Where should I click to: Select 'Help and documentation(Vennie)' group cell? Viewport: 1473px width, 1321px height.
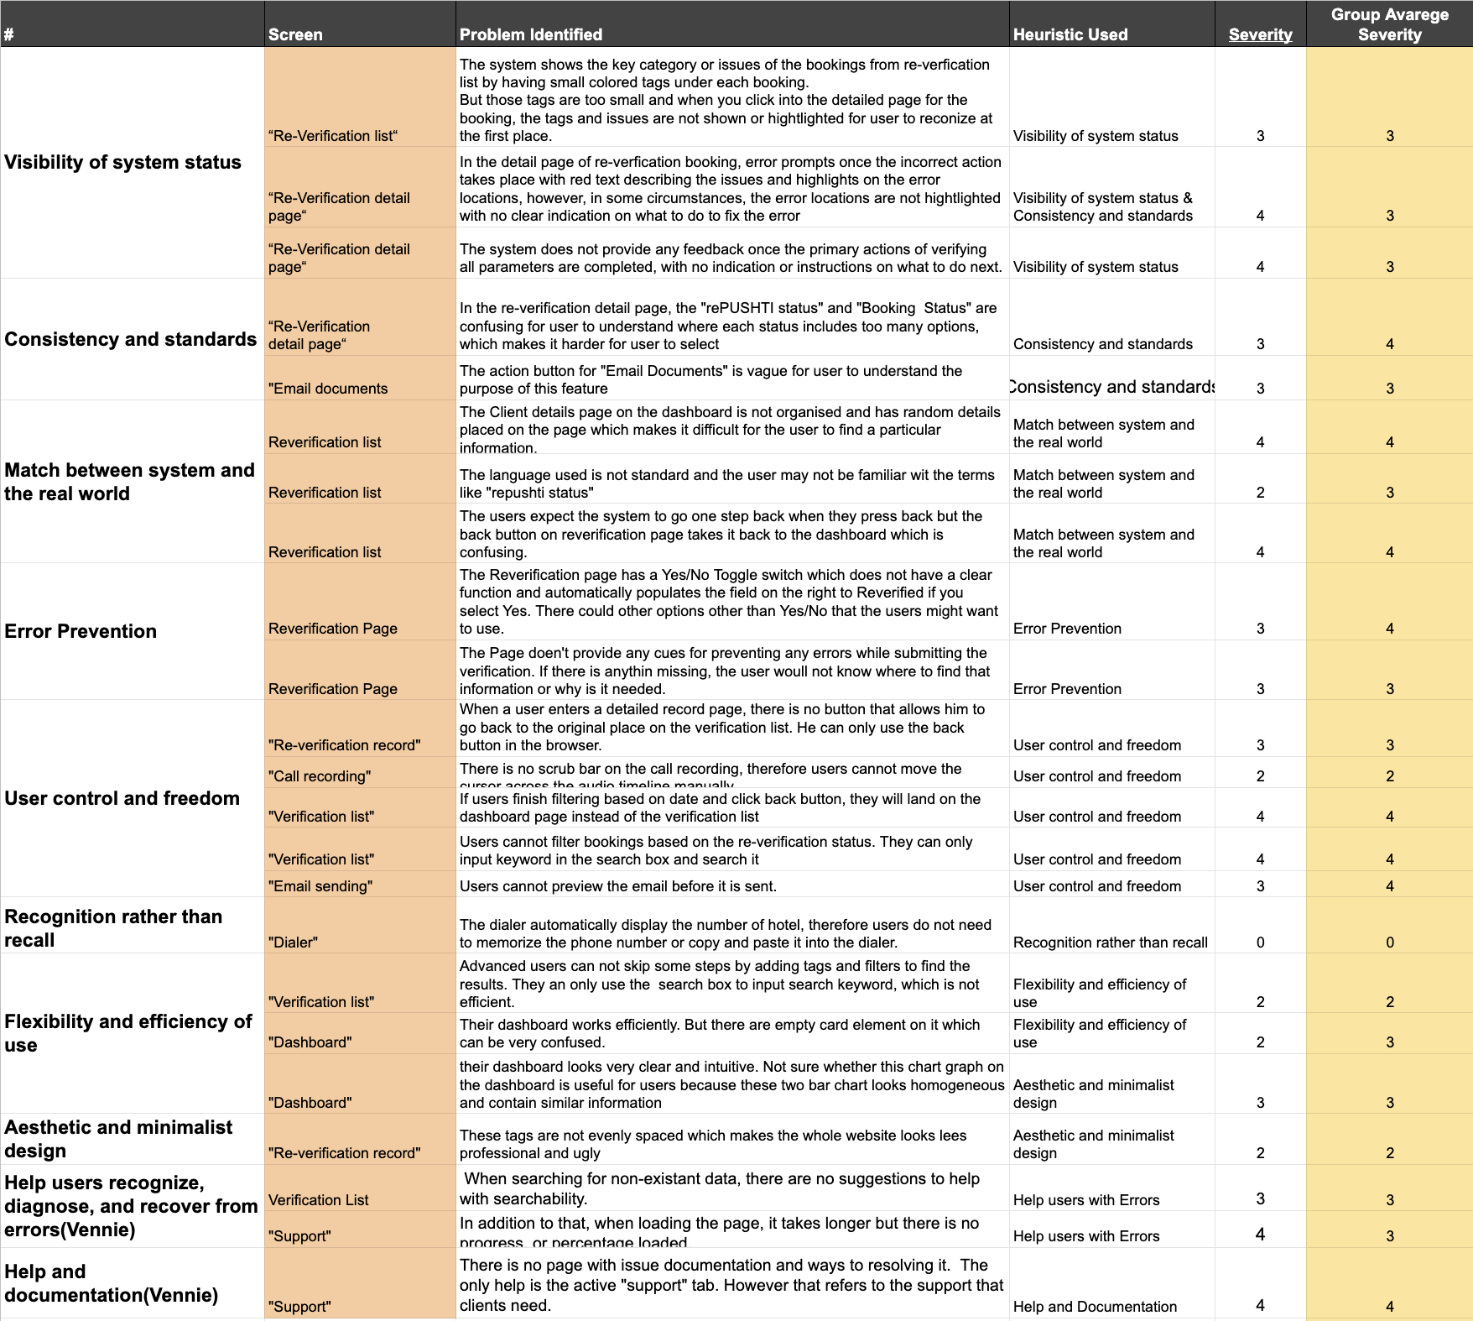[133, 1283]
